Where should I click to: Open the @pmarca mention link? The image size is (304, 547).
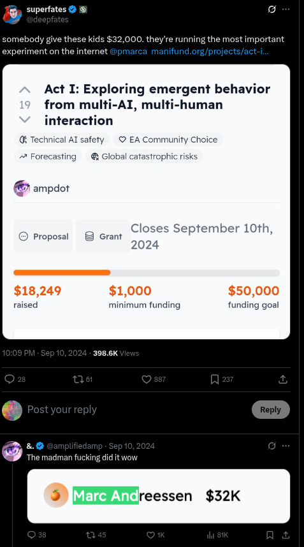[x=128, y=51]
